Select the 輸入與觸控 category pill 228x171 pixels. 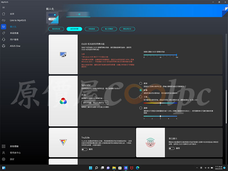tap(109, 29)
